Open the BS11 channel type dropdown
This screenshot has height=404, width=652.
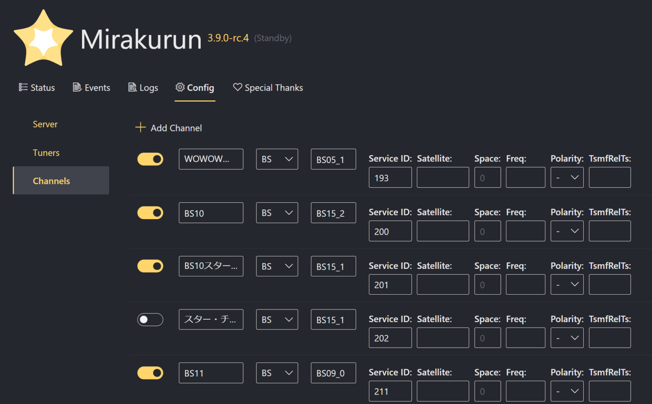(277, 373)
